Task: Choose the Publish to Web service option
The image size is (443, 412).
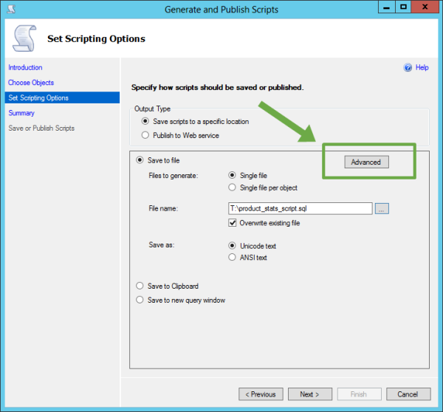Action: [145, 135]
